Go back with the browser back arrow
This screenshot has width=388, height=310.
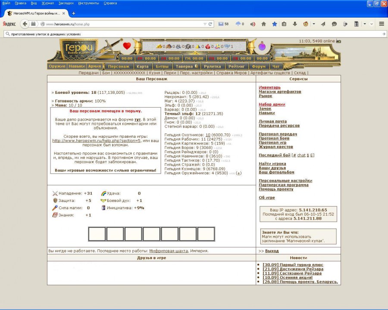[25, 24]
